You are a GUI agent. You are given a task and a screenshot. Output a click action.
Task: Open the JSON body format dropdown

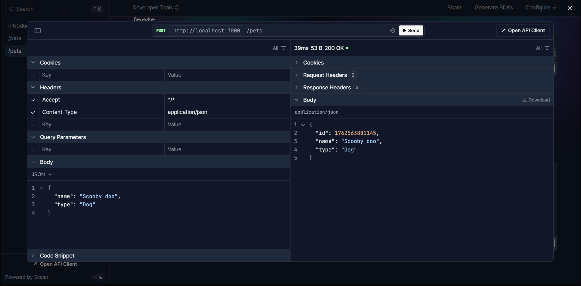(42, 174)
